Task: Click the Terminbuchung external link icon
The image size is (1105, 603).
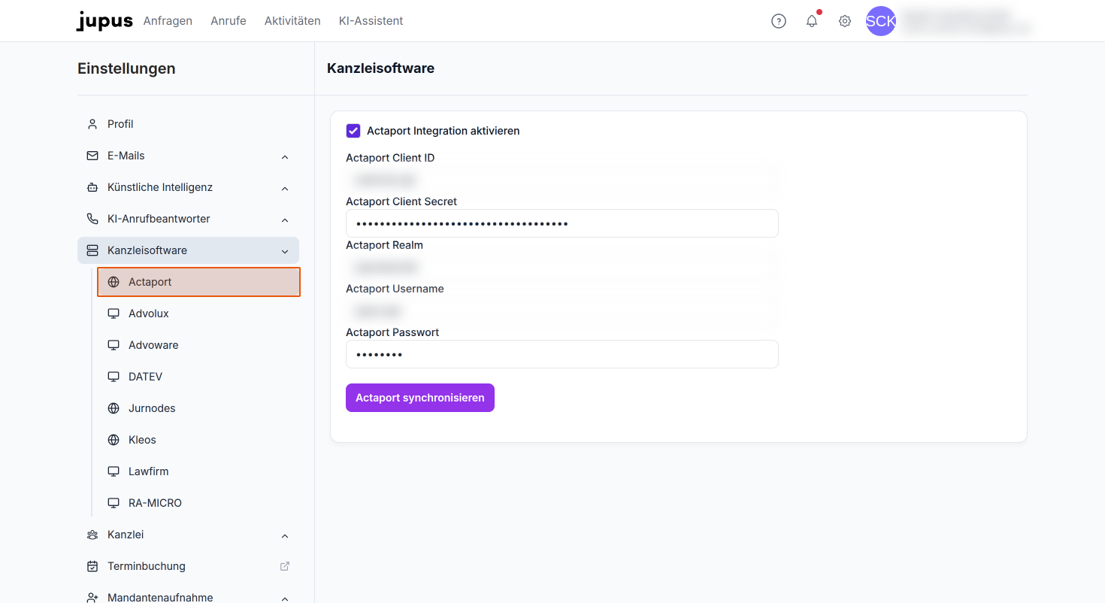Action: tap(285, 566)
